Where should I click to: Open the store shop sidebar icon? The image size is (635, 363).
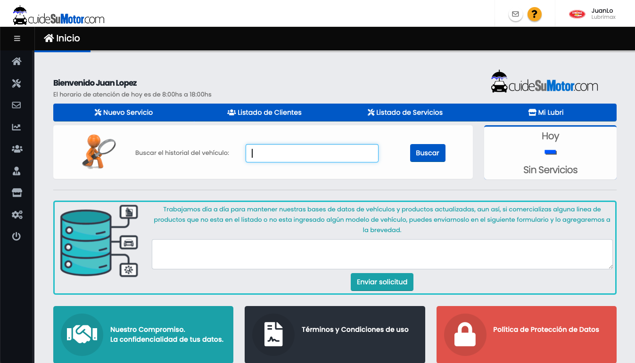point(16,193)
